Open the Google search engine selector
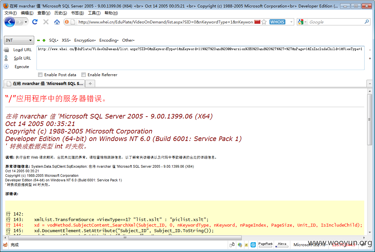The image size is (375, 252). coord(302,22)
